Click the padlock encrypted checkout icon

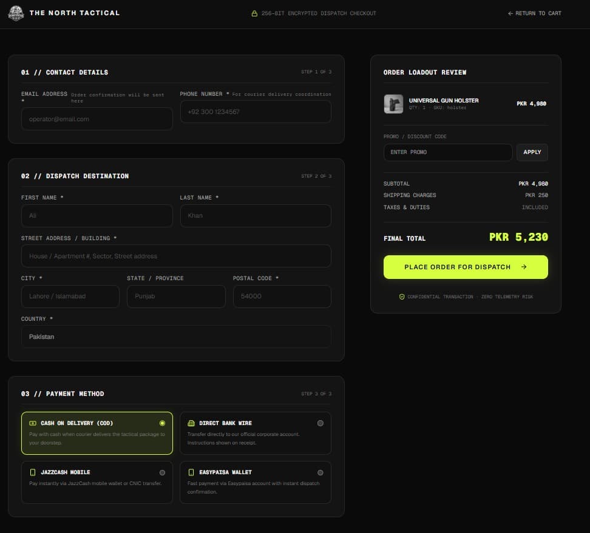click(x=254, y=13)
